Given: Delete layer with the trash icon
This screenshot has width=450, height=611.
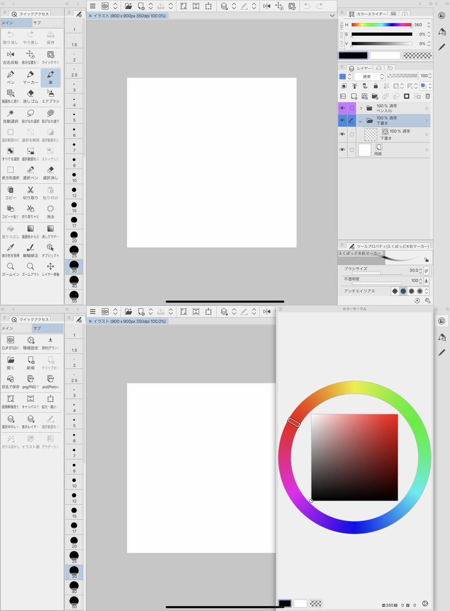Looking at the screenshot, I should click(428, 96).
